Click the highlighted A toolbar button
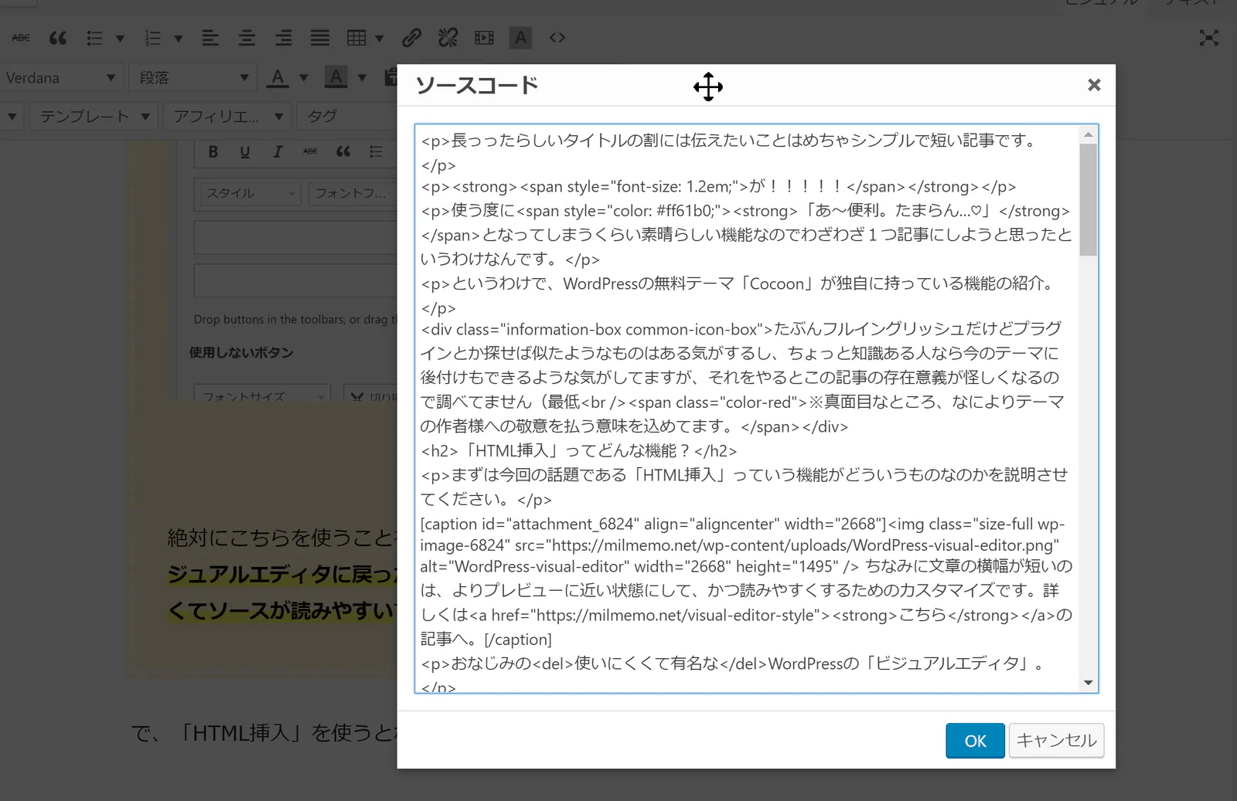The image size is (1237, 801). 520,37
